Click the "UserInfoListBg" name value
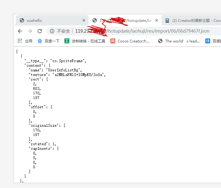Viewport: 221px width, 188px height. click(x=63, y=70)
